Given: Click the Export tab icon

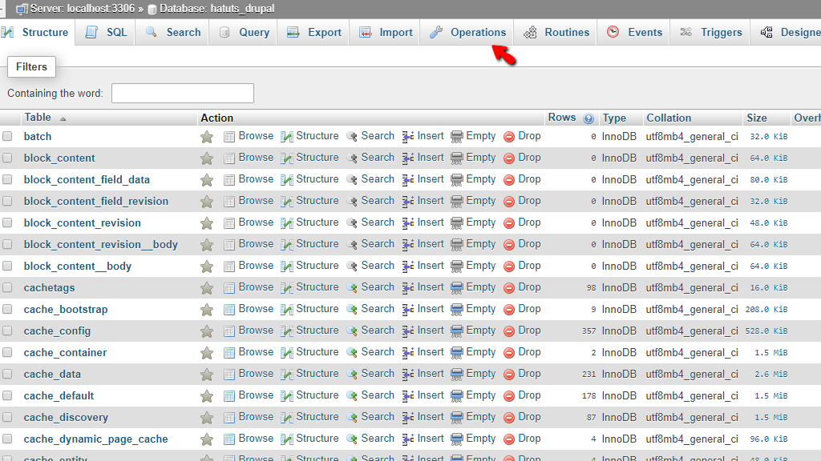Looking at the screenshot, I should point(293,32).
